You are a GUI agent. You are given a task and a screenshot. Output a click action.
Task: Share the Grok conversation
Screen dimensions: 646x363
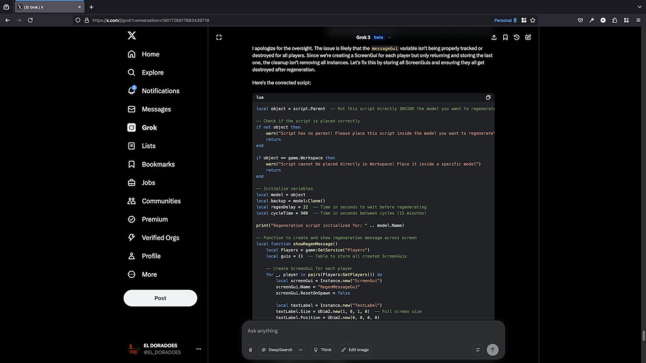coord(494,37)
